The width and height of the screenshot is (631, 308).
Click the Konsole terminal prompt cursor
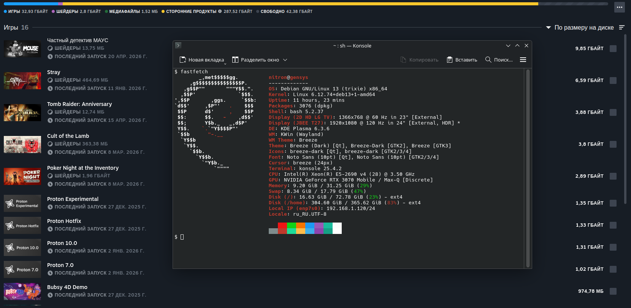click(182, 237)
